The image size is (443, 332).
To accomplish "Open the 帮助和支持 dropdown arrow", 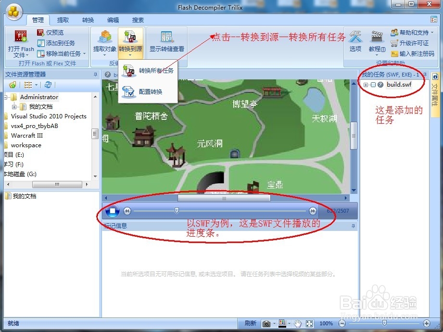I will click(x=432, y=33).
